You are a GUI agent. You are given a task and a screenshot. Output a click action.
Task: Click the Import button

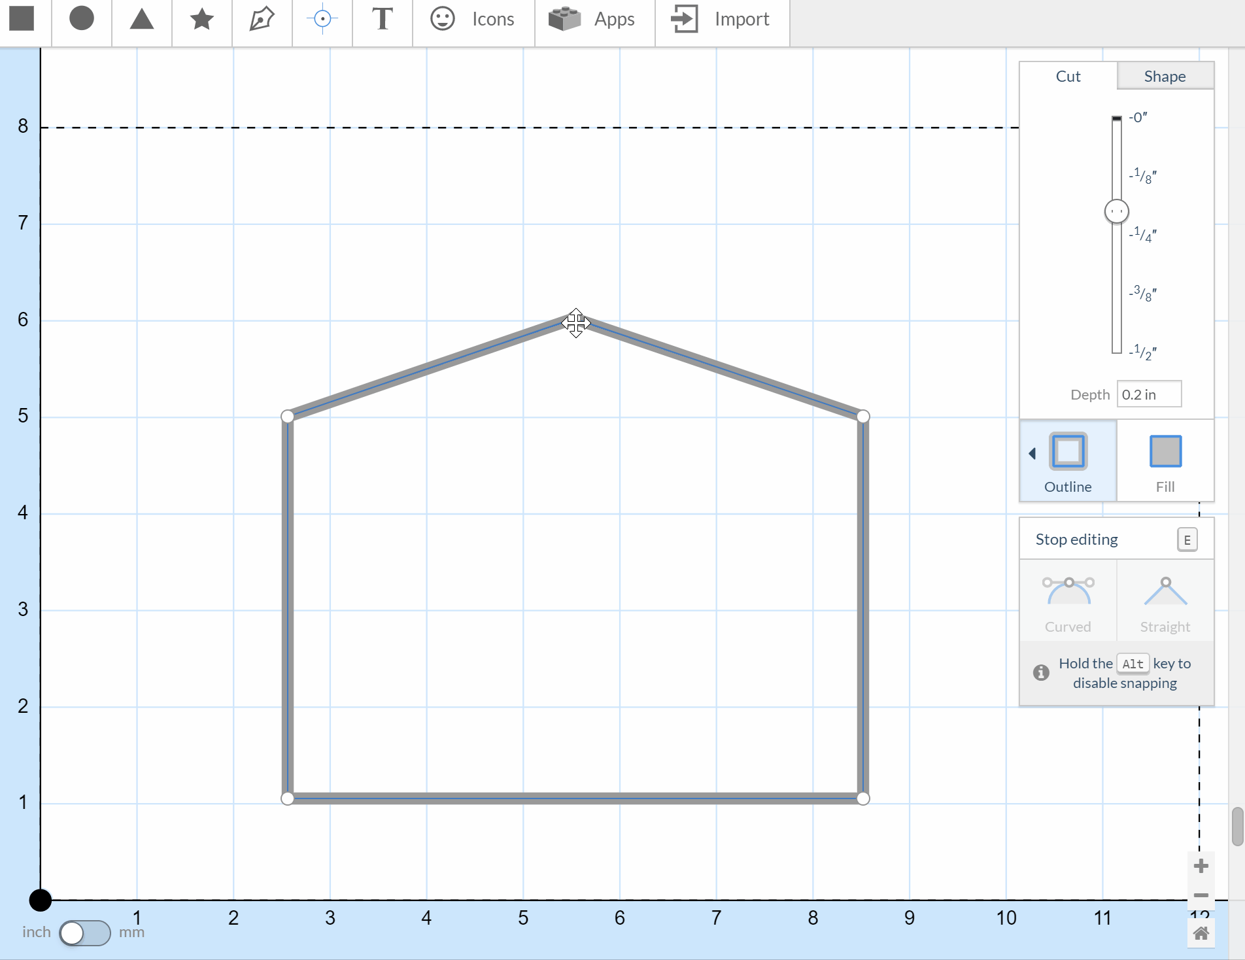click(721, 19)
